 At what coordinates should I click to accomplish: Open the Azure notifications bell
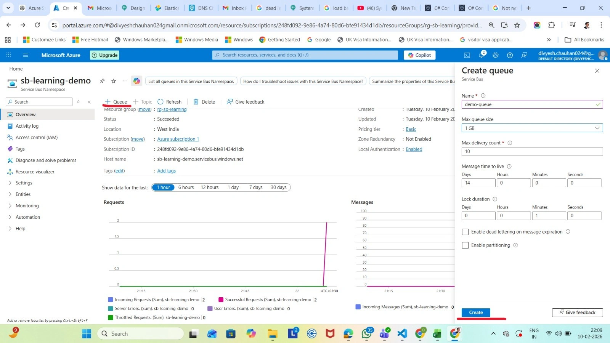pos(482,55)
